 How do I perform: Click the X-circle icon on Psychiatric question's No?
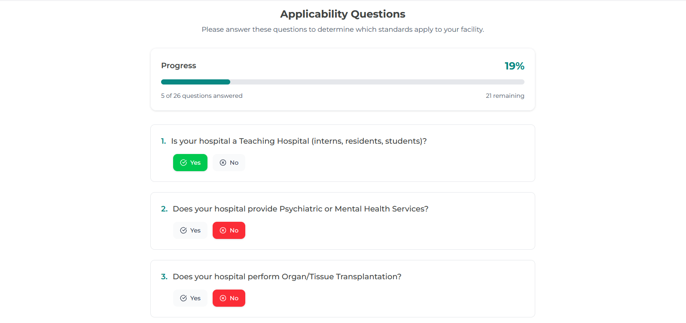pos(223,230)
